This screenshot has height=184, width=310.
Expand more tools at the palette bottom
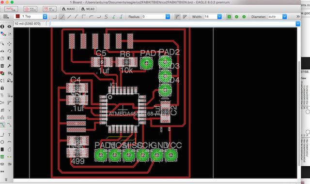click(x=6, y=180)
